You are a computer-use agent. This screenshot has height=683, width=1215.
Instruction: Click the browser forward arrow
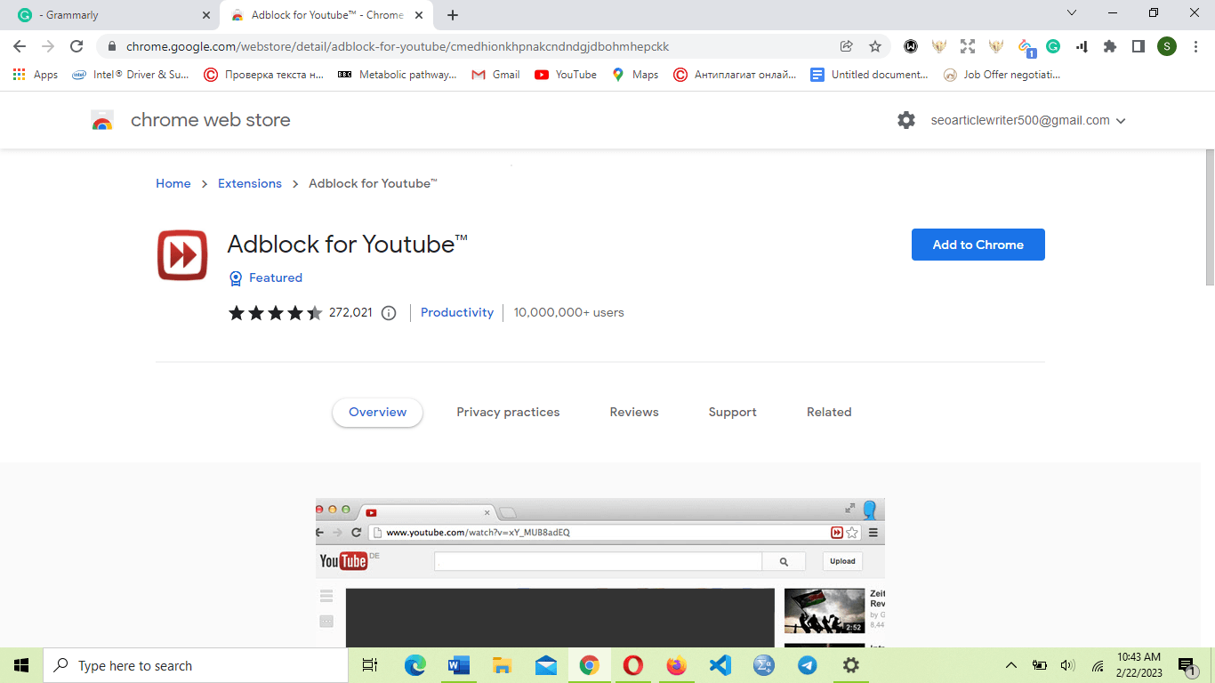(x=48, y=46)
